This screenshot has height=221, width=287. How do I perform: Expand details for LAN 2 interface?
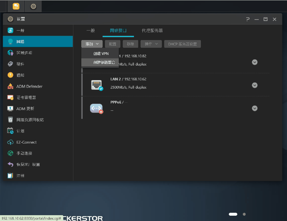point(255,85)
